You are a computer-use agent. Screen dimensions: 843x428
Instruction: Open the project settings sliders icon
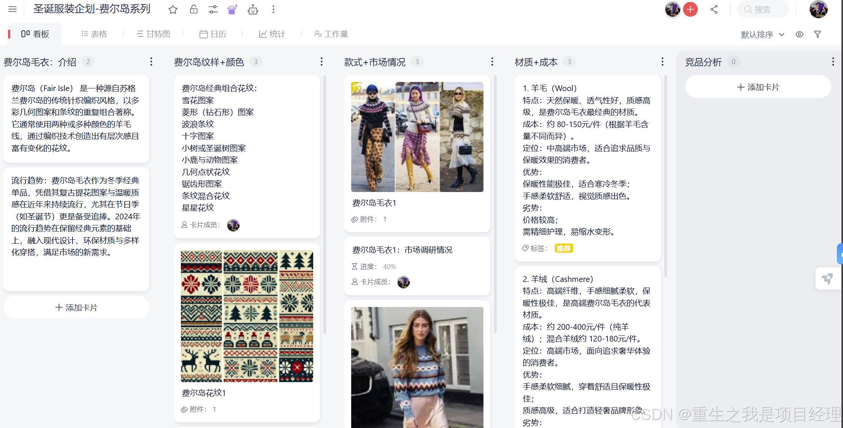(x=213, y=9)
